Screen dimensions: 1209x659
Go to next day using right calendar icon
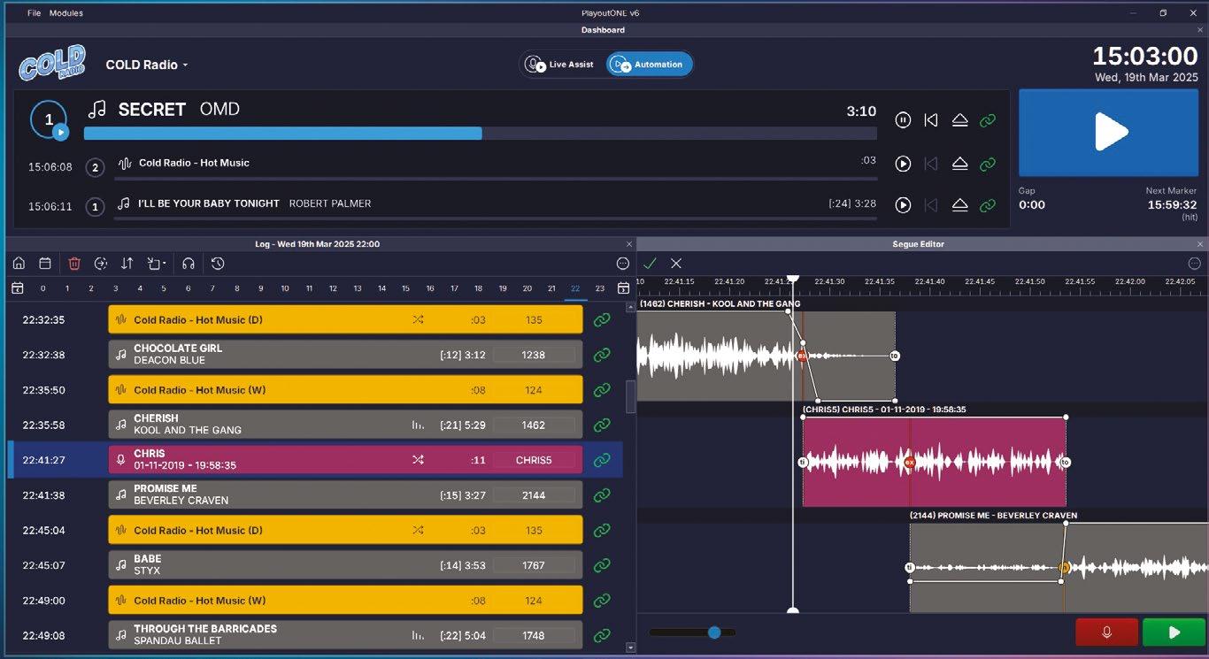(x=623, y=288)
